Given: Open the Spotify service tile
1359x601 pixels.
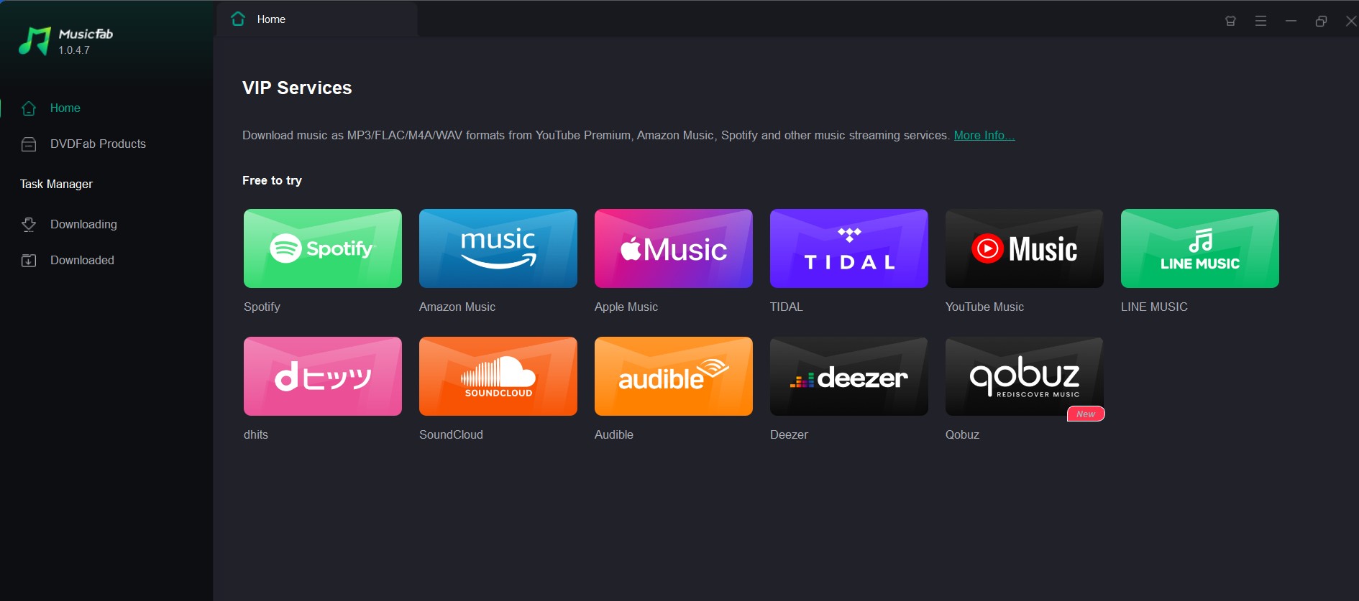Looking at the screenshot, I should (x=323, y=248).
